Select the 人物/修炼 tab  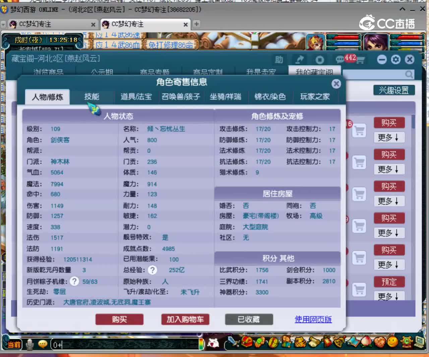click(47, 97)
